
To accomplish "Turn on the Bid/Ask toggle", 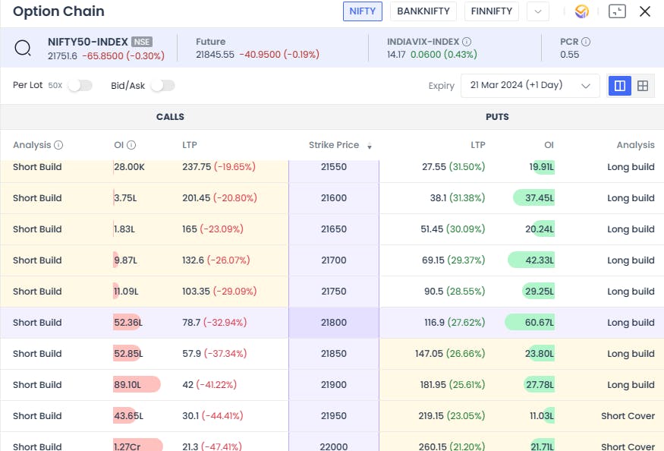I will [x=162, y=86].
